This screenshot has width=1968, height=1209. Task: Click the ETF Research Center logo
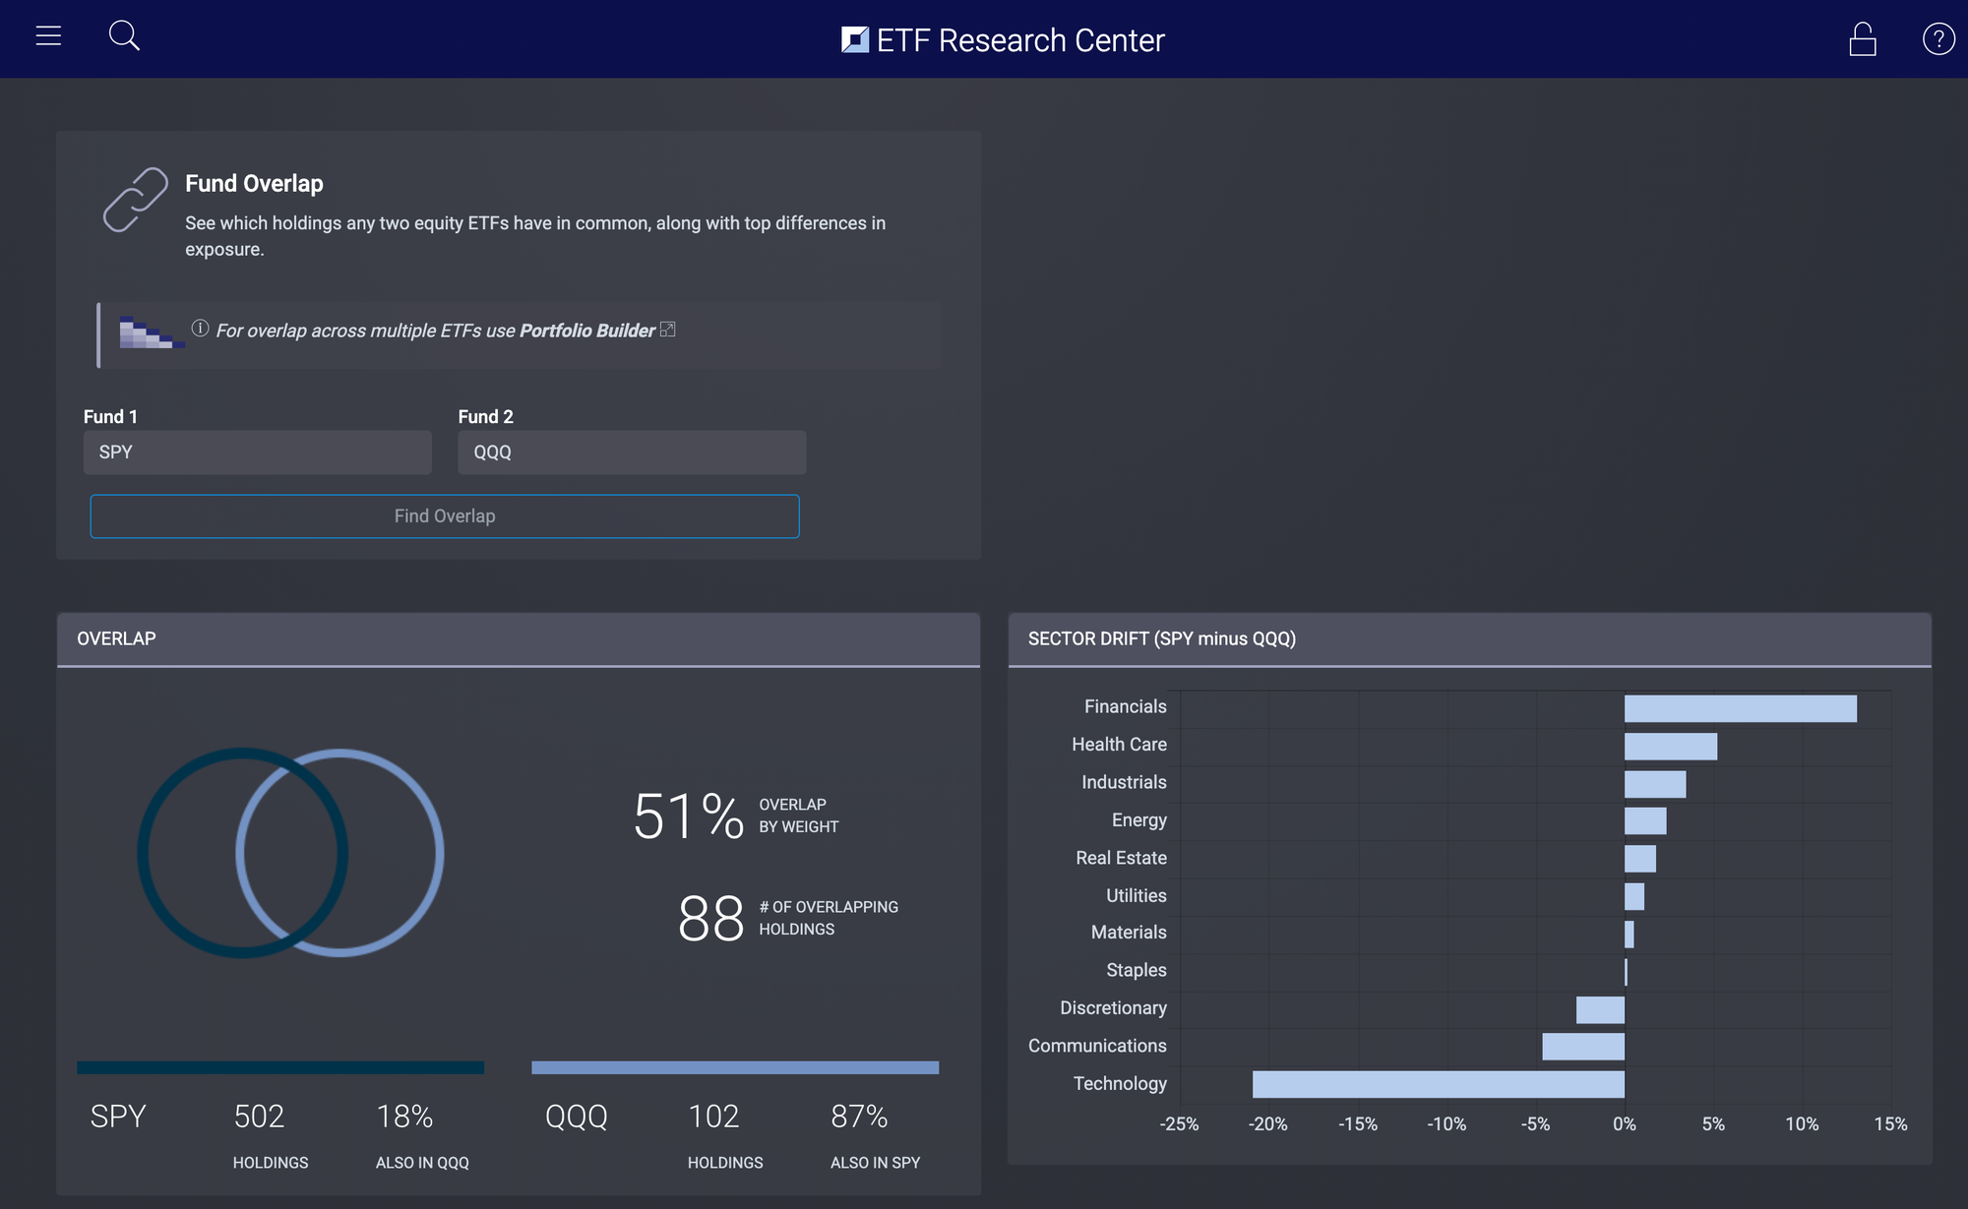[x=1003, y=40]
